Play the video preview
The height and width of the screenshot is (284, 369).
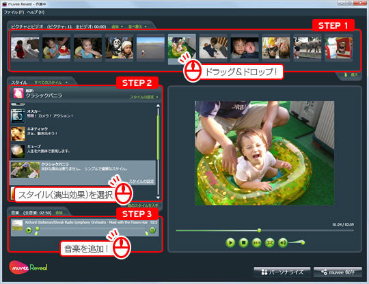click(x=230, y=242)
